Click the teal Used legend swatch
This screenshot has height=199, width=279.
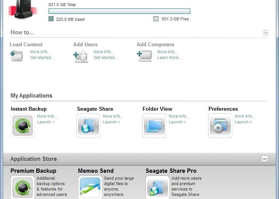click(x=51, y=19)
